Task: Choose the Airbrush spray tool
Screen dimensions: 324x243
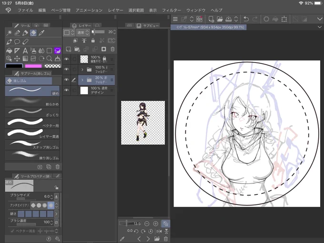Action: coord(33,51)
